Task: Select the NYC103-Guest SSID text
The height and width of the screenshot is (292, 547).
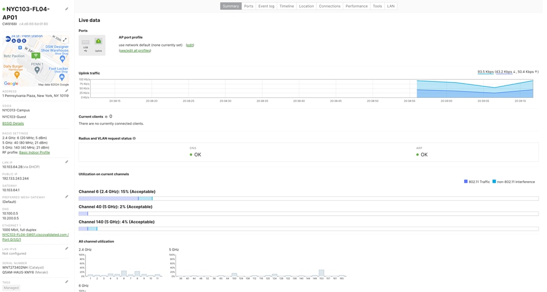Action: 14,117
